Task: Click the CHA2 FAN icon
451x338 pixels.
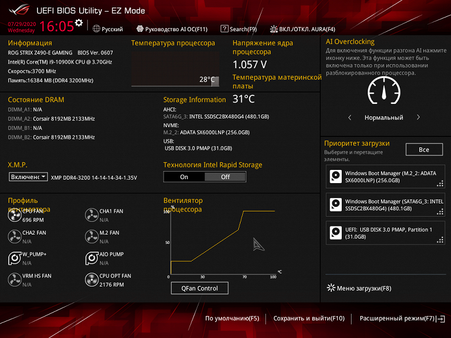Action: click(x=14, y=236)
